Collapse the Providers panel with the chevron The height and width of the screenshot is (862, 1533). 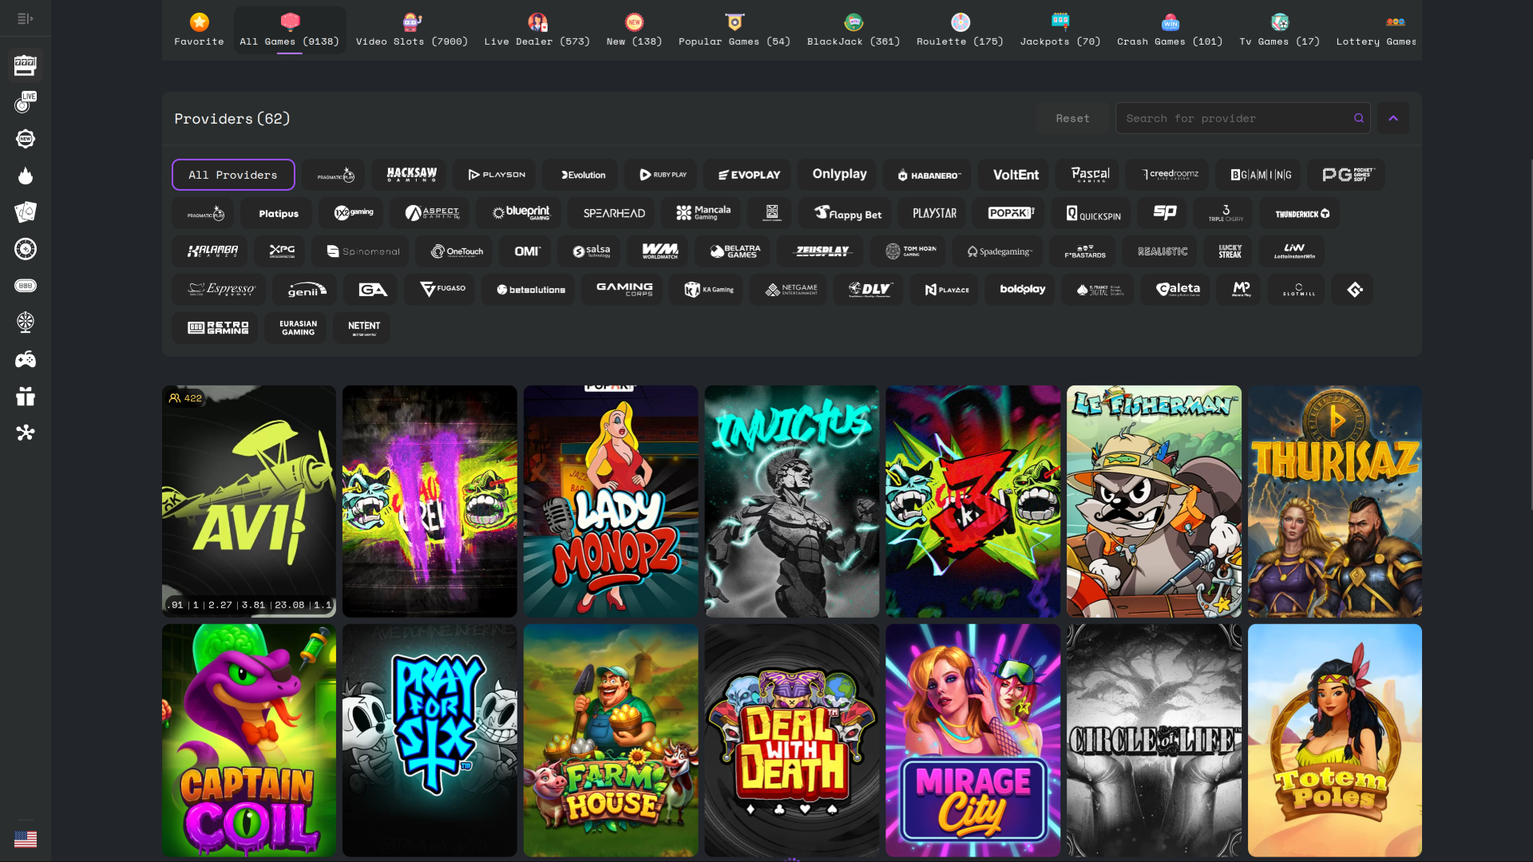point(1394,117)
